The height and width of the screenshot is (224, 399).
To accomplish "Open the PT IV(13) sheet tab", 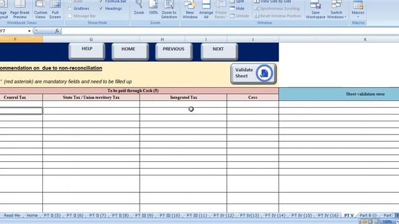I will click(249, 215).
